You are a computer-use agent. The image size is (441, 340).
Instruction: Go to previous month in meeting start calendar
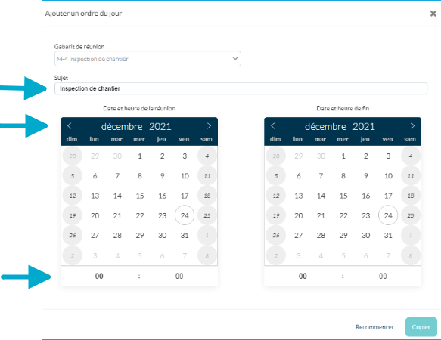(x=70, y=126)
